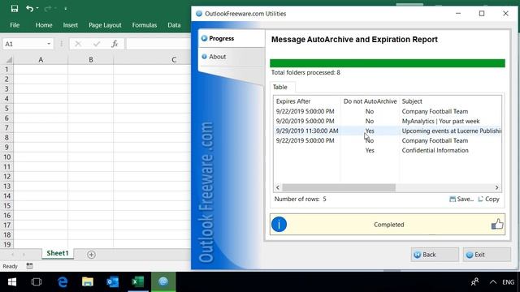The image size is (520, 292).
Task: Click the Redo icon in Excel
Action: (x=48, y=9)
